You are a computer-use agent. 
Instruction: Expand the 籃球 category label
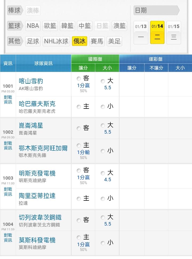[15, 26]
